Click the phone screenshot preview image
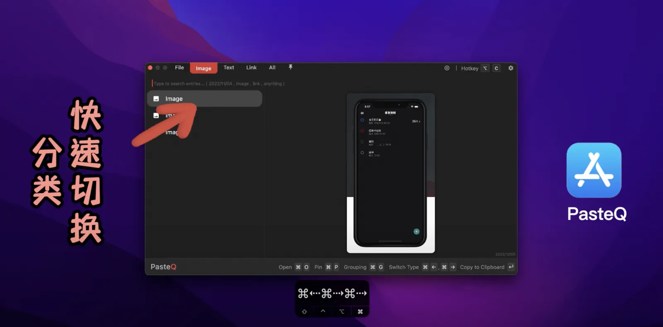Image resolution: width=663 pixels, height=327 pixels. 391,173
